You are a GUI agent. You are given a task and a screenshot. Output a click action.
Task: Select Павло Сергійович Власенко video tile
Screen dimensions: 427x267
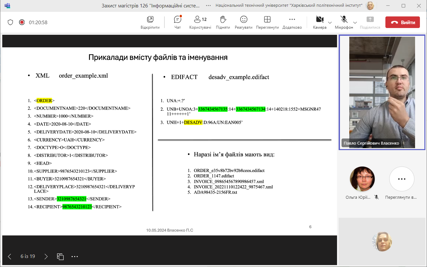coord(382,92)
